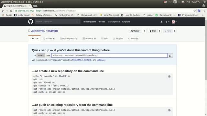Viewport: 207px width, 116px height.
Task: Click the git init command line
Action: tap(38, 79)
